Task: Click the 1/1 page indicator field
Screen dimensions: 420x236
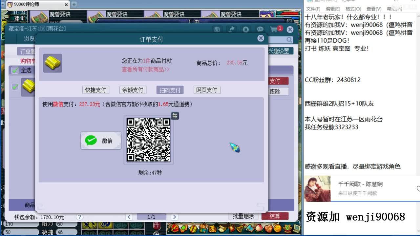Action: (151, 217)
